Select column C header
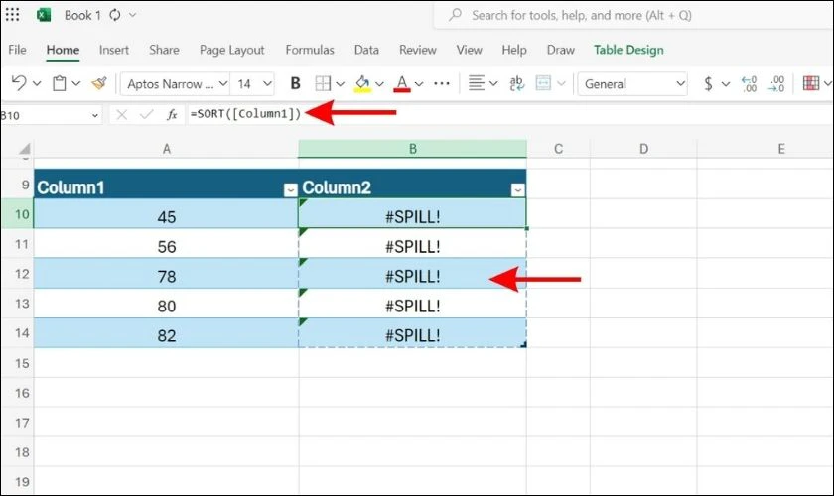Viewport: 834px width, 496px height. click(558, 149)
